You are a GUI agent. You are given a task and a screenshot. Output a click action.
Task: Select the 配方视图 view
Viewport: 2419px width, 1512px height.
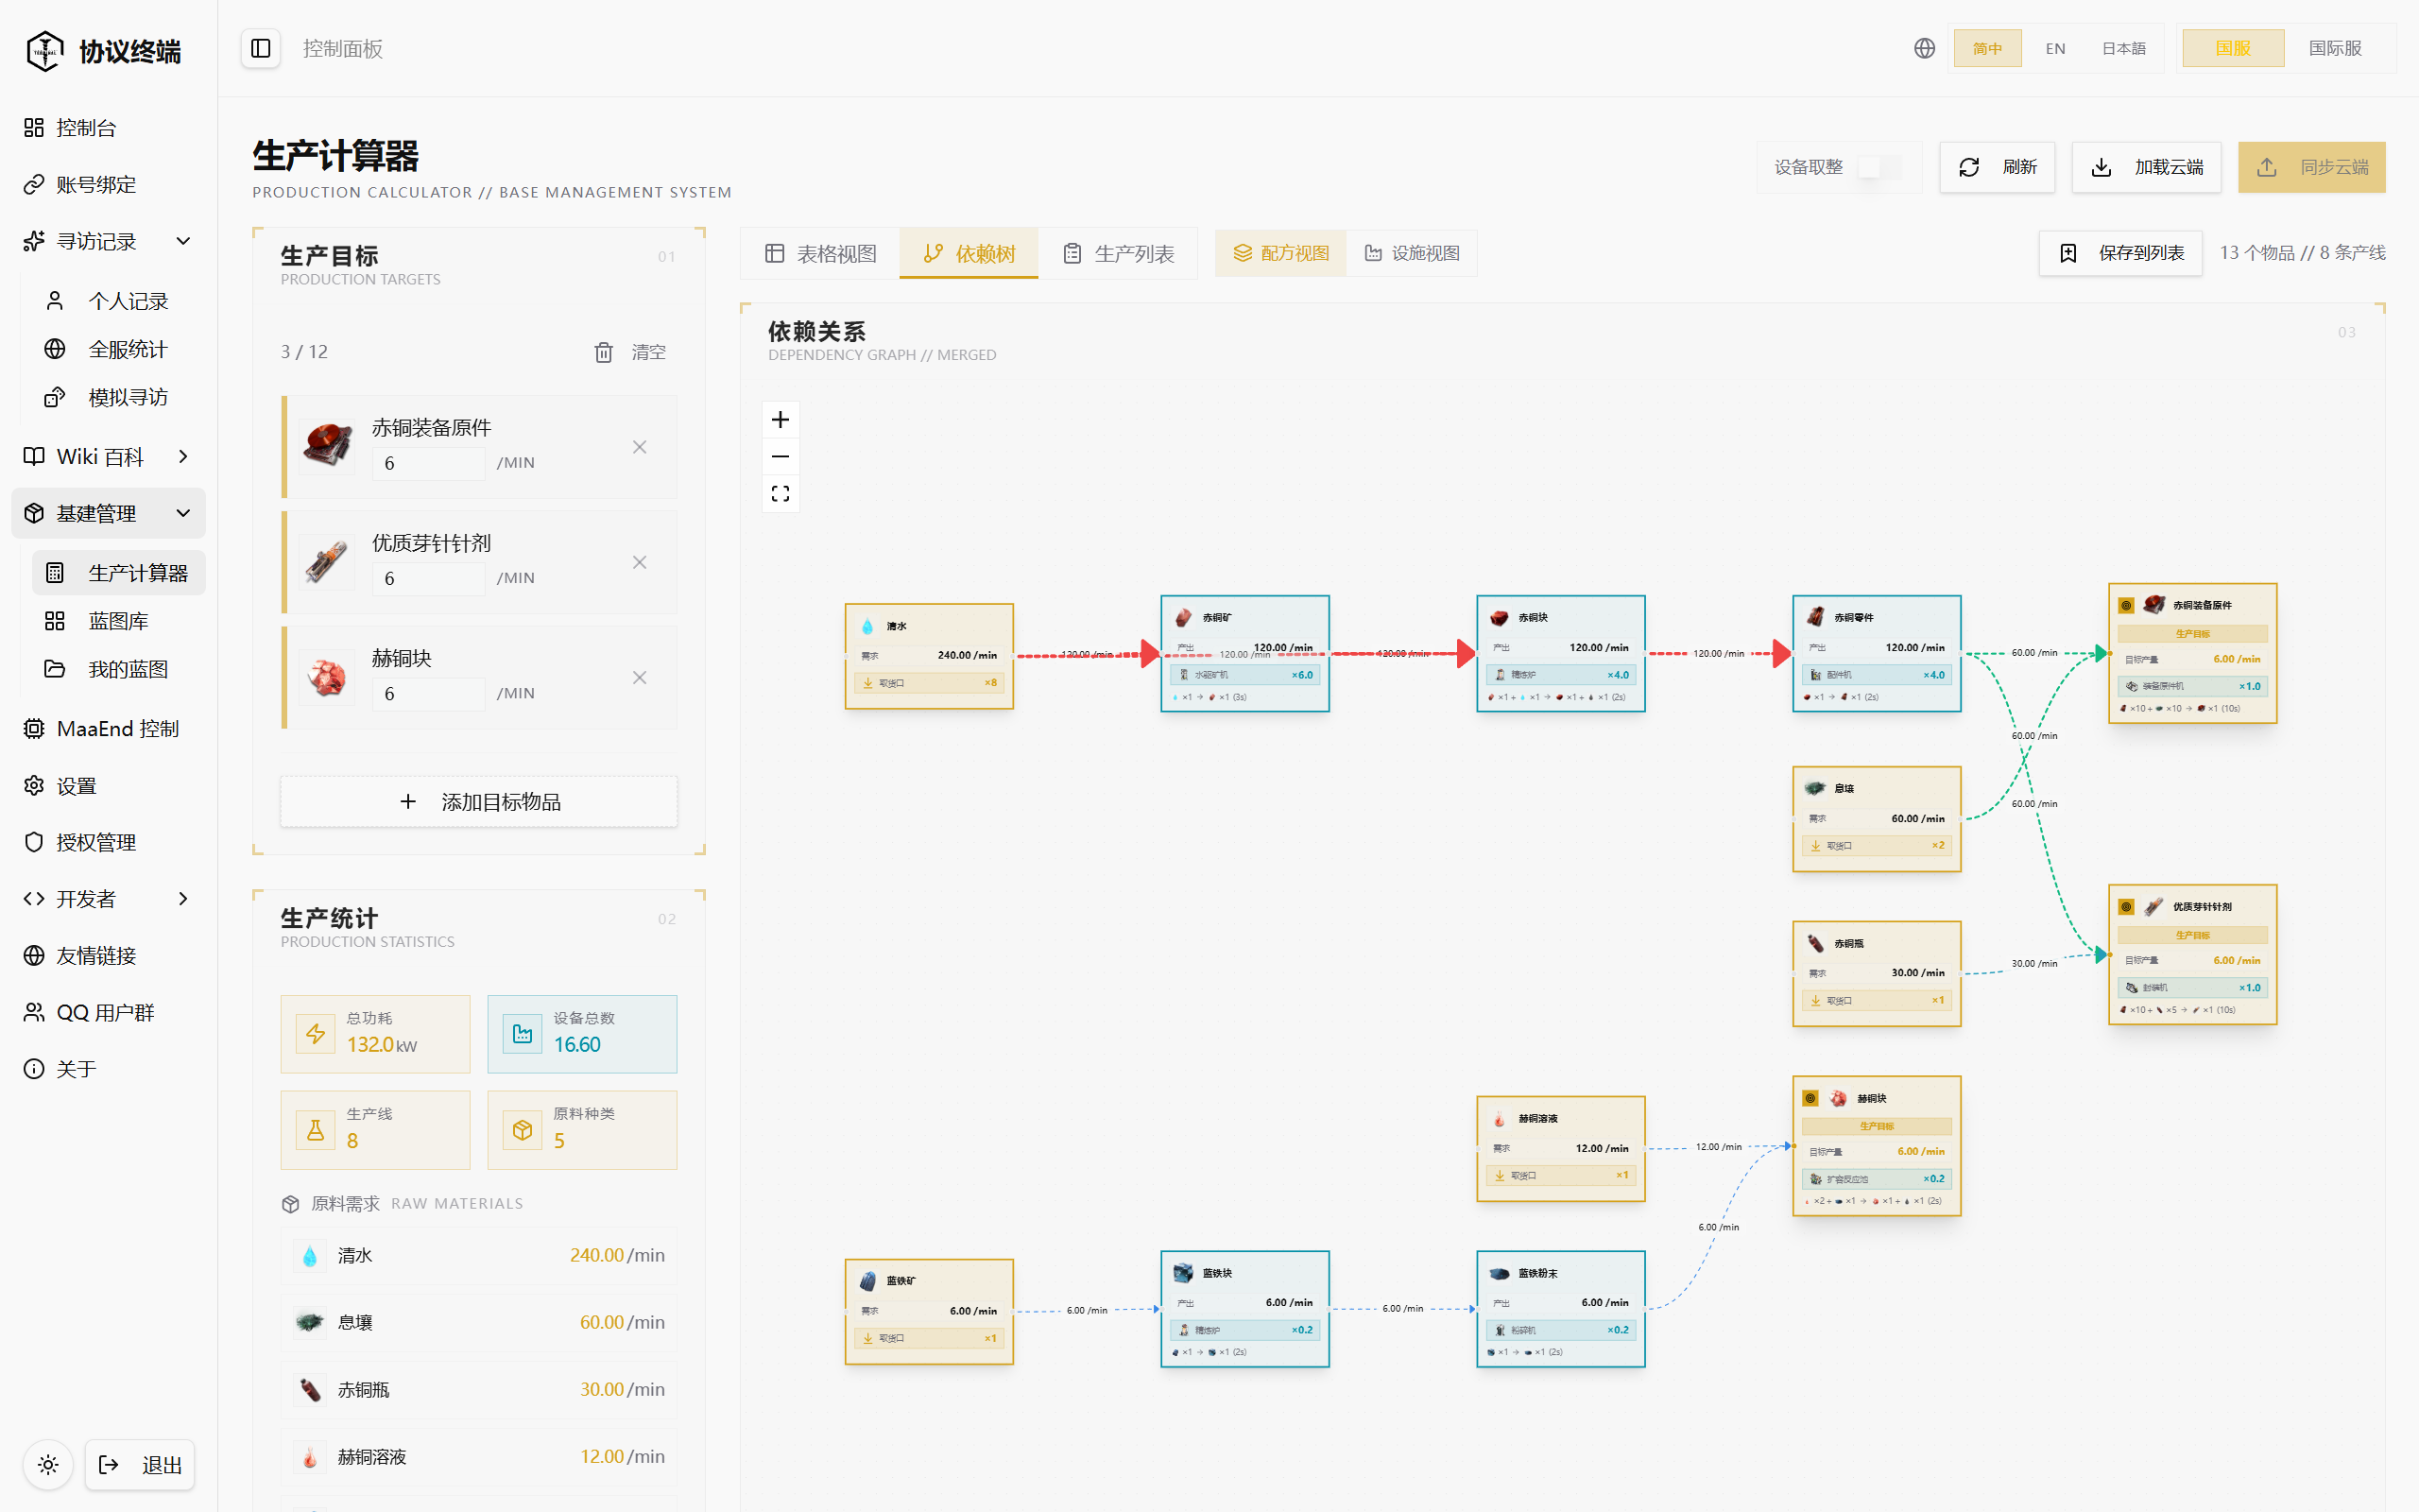[1280, 253]
